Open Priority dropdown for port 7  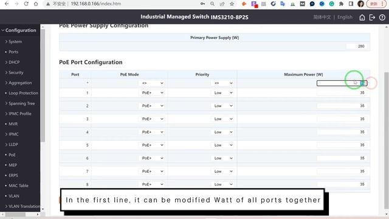coord(222,172)
